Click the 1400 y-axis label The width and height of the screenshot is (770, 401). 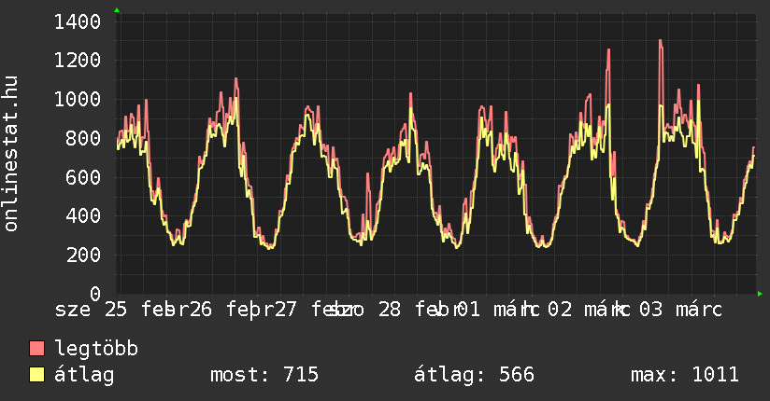pos(78,21)
